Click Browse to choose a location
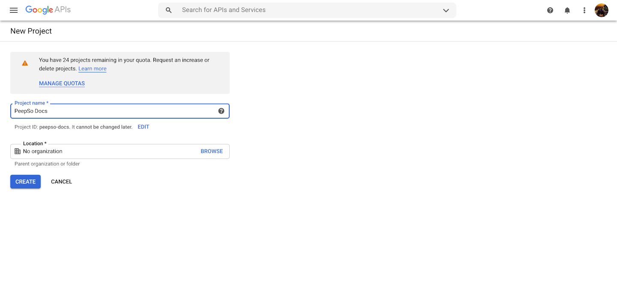 pos(212,151)
